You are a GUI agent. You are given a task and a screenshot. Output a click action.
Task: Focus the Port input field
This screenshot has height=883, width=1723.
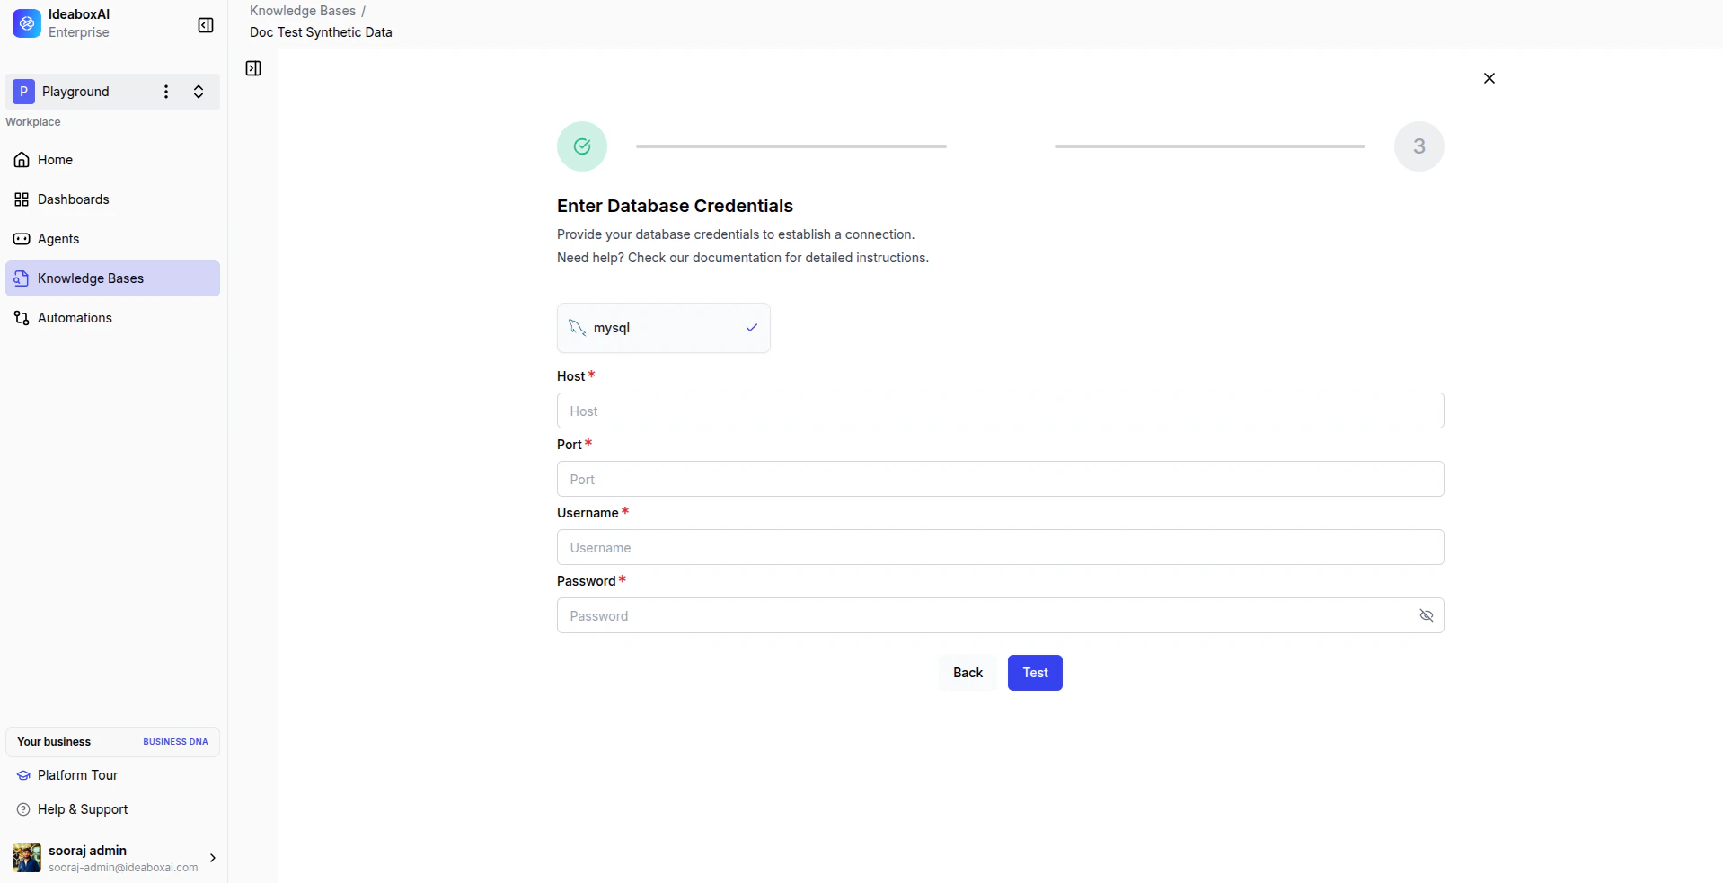point(1001,479)
